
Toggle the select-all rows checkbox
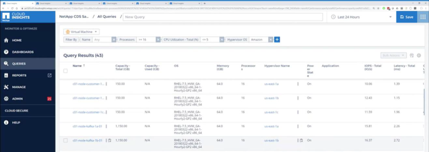(x=65, y=71)
